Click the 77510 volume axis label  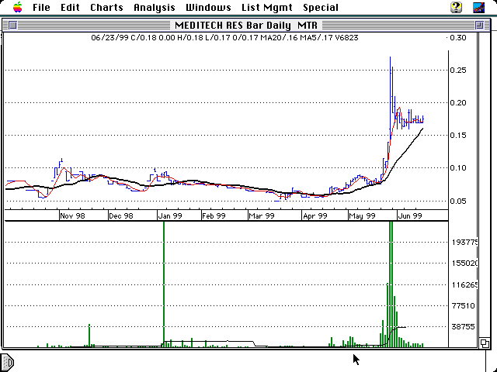click(464, 305)
